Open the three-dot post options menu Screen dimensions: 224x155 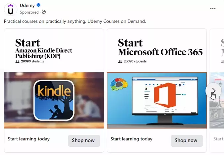point(213,9)
